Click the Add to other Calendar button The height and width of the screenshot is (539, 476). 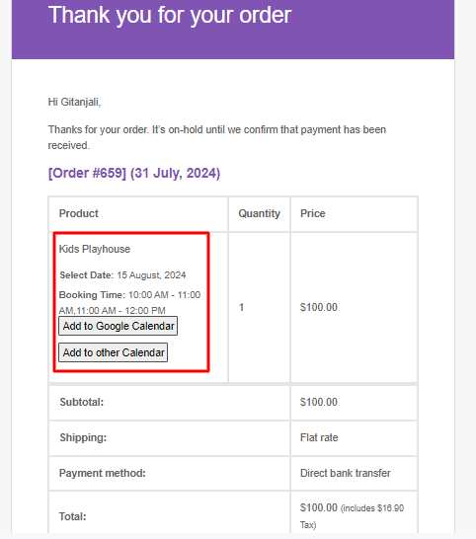click(x=114, y=352)
